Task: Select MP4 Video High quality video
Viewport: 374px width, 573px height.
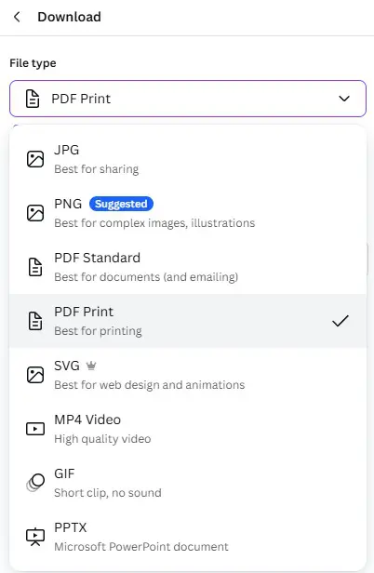Action: [188, 429]
